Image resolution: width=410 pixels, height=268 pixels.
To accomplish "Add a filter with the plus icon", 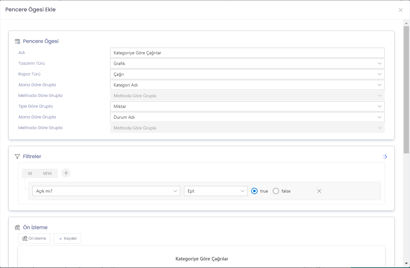I will coord(66,173).
